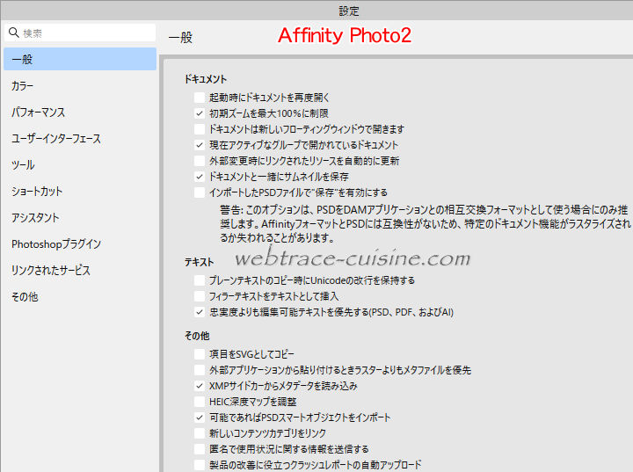Select the 一般 settings category

pyautogui.click(x=78, y=60)
